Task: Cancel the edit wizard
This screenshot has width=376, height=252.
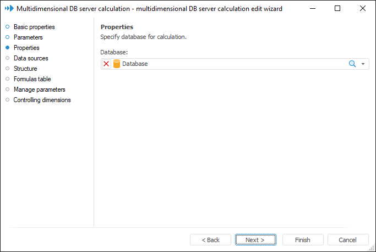Action: [x=348, y=240]
